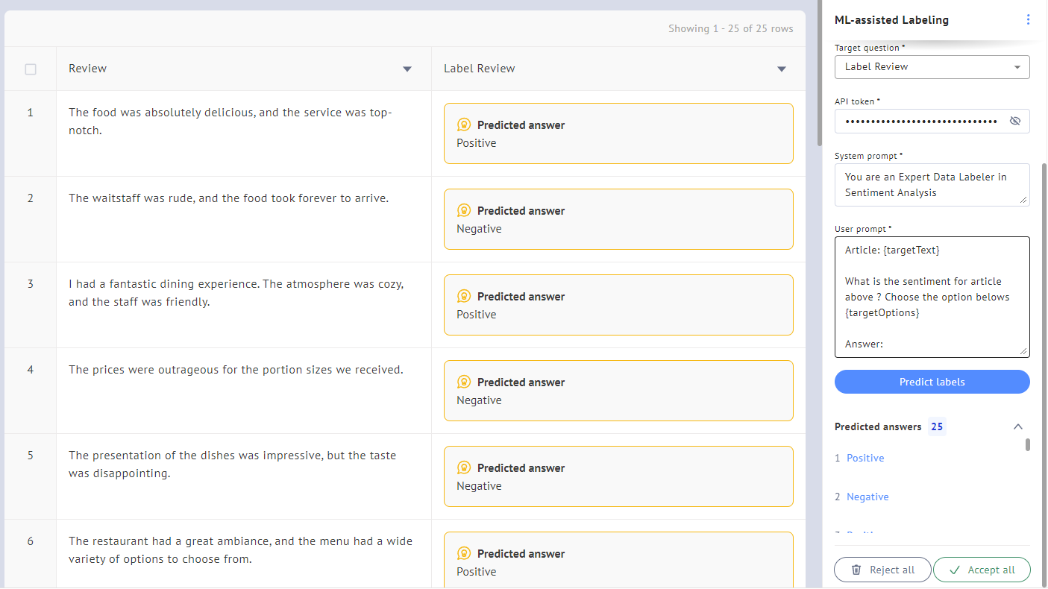Click the prediction icon in row 2
Viewport: 1048px width, 589px height.
(x=464, y=211)
